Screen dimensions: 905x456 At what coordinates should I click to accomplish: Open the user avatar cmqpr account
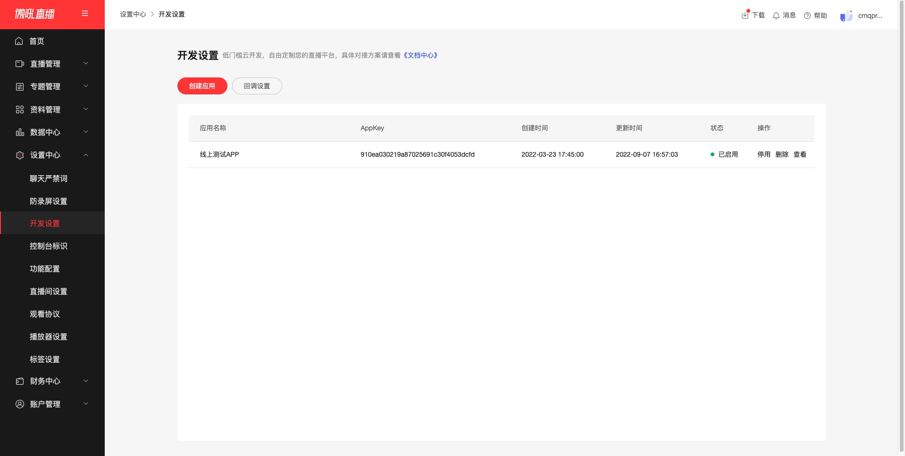point(846,16)
